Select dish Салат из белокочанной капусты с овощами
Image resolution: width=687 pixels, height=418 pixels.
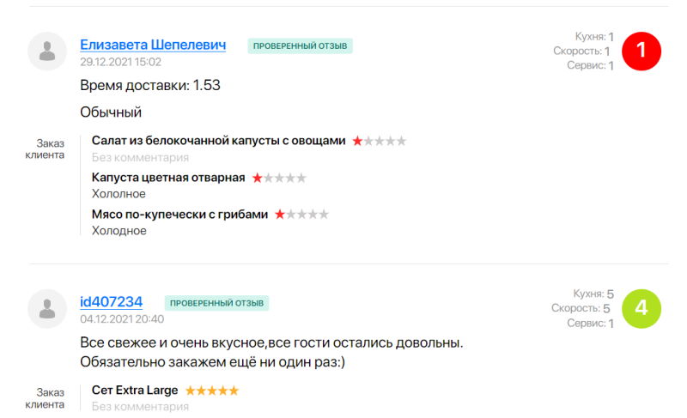pos(218,141)
